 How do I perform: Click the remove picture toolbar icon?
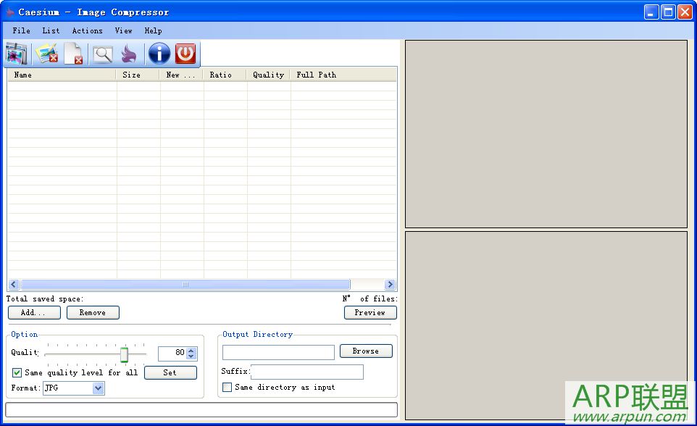pos(46,54)
